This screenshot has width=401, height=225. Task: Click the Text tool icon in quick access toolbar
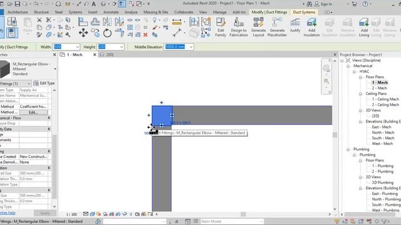pyautogui.click(x=93, y=4)
